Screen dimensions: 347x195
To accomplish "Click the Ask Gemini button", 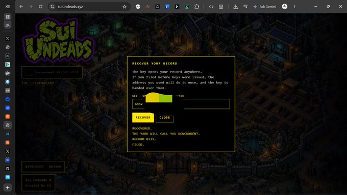I will [x=265, y=7].
